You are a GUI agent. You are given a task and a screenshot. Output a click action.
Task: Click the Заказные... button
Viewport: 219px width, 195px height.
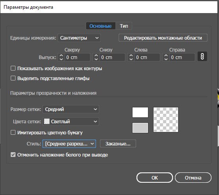(x=118, y=143)
